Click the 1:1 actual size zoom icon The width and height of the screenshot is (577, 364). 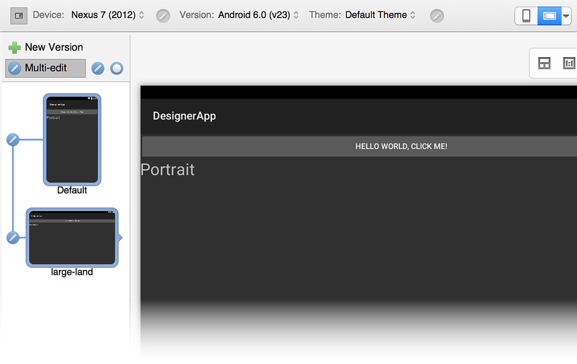569,63
